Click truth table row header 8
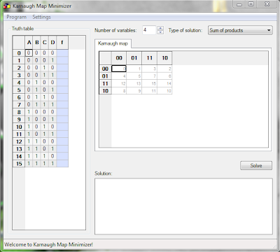This screenshot has width=280, height=252. [19, 112]
